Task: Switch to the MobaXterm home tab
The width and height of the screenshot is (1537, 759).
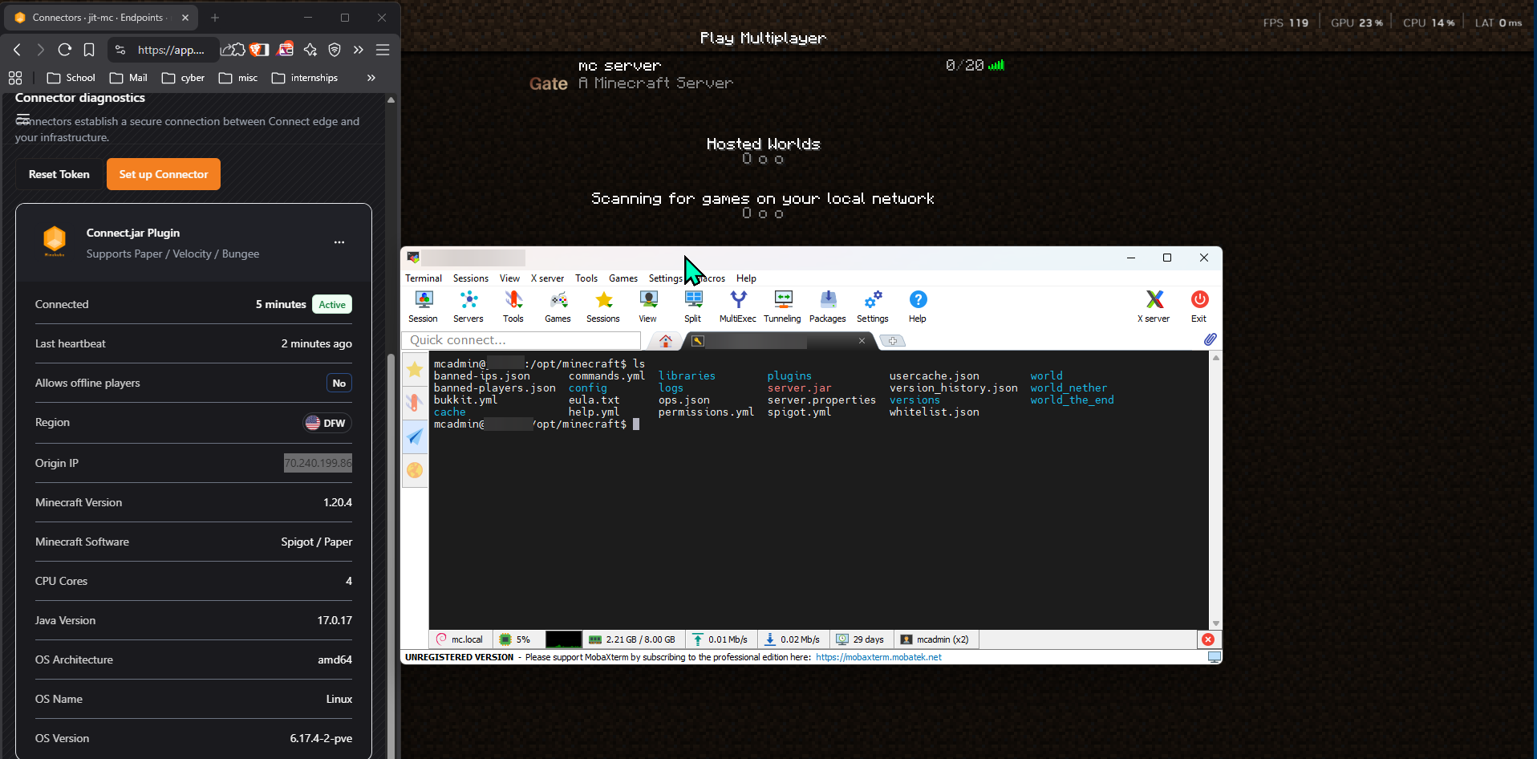Action: [x=666, y=341]
